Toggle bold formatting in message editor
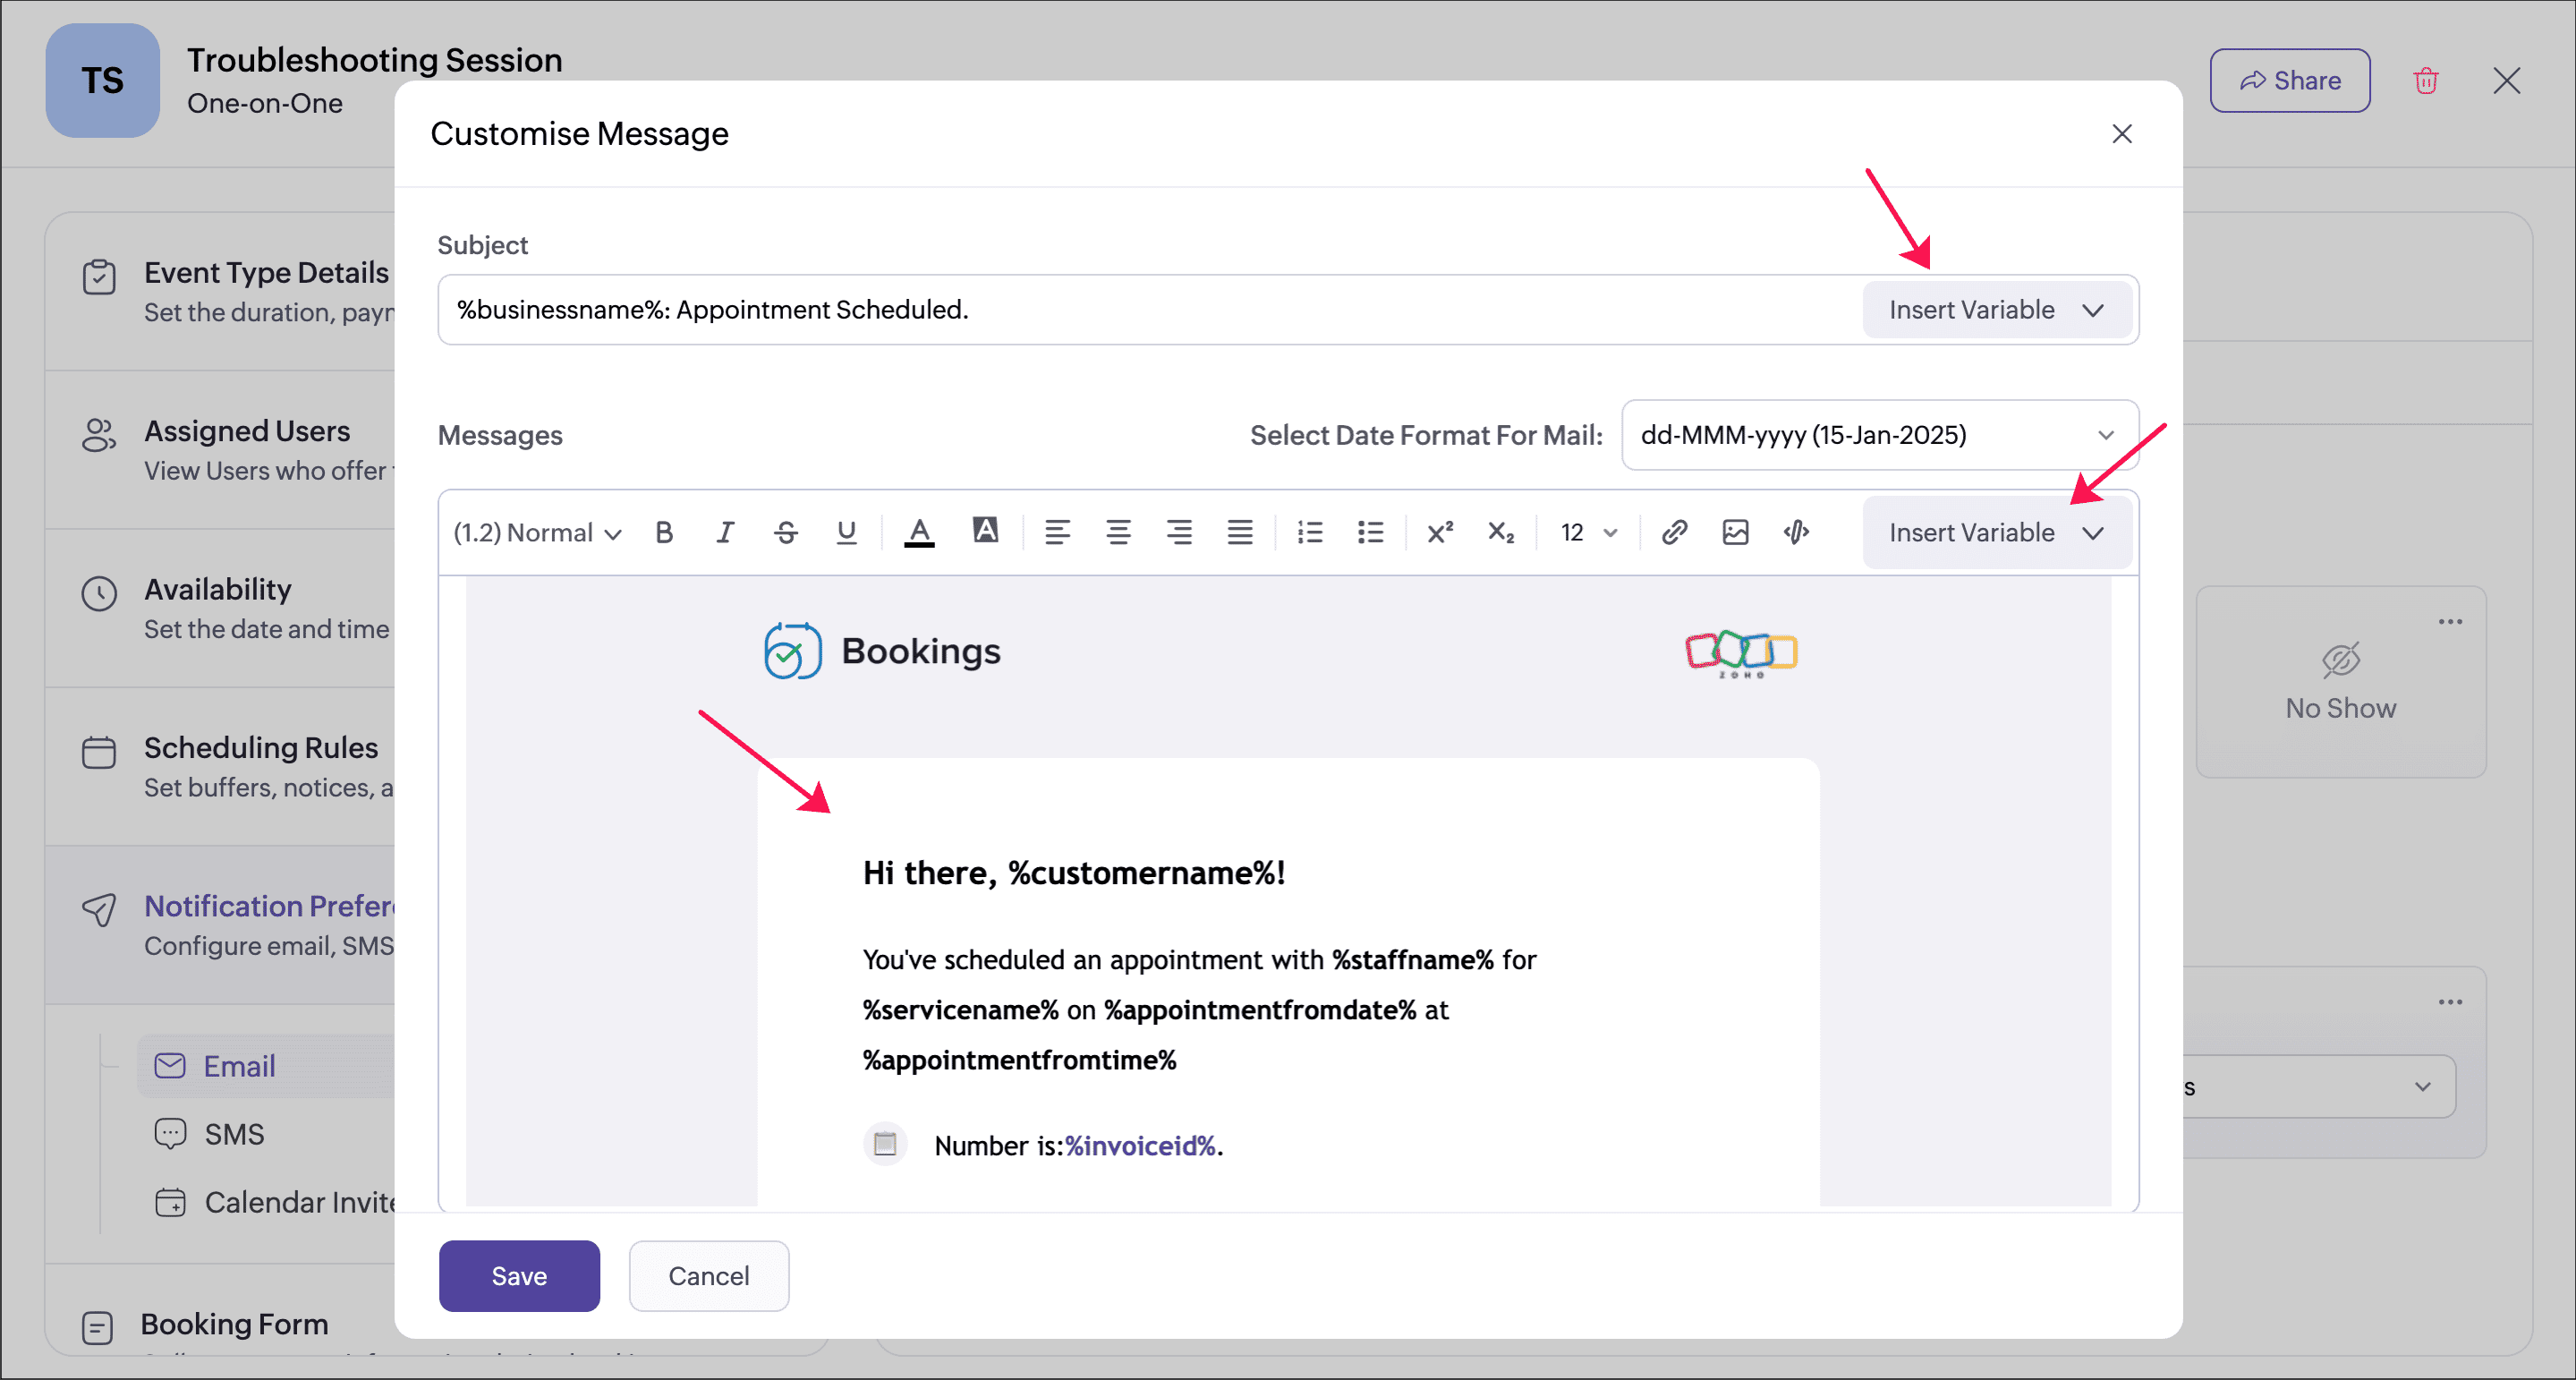Screen dimensions: 2576x1380 click(664, 532)
